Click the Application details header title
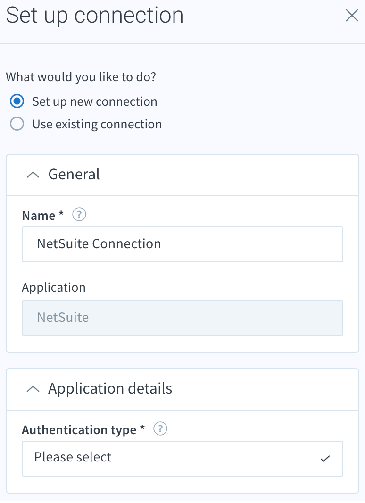The height and width of the screenshot is (503, 365). [x=110, y=389]
